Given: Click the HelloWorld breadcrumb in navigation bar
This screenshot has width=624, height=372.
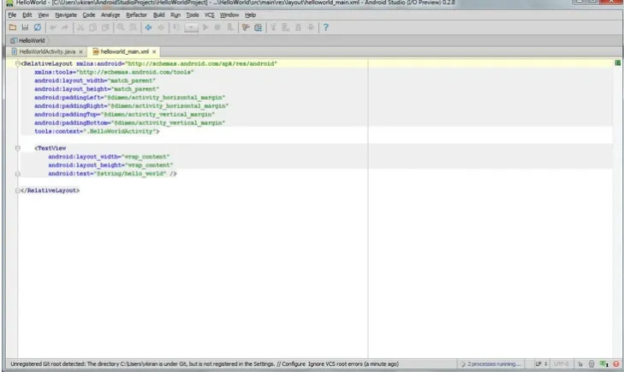Looking at the screenshot, I should (28, 40).
